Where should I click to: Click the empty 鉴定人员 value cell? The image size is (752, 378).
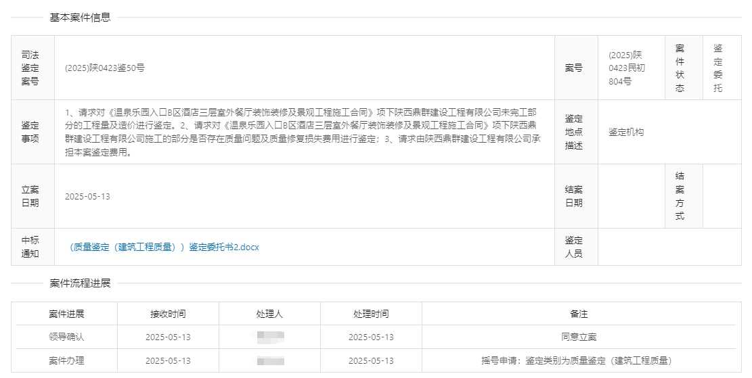[669, 247]
